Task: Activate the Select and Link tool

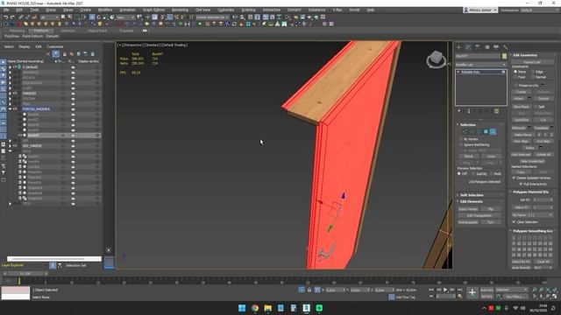Action: click(x=21, y=17)
